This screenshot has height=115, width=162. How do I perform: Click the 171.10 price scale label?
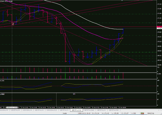(159, 23)
